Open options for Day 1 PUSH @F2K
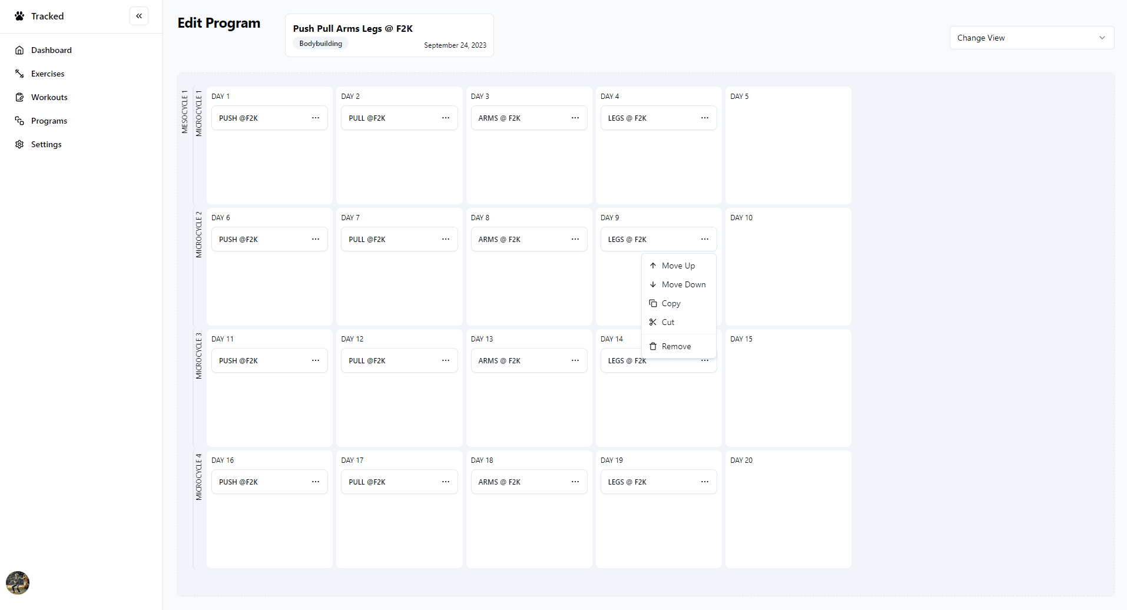Screen dimensions: 1127x610 pos(316,118)
